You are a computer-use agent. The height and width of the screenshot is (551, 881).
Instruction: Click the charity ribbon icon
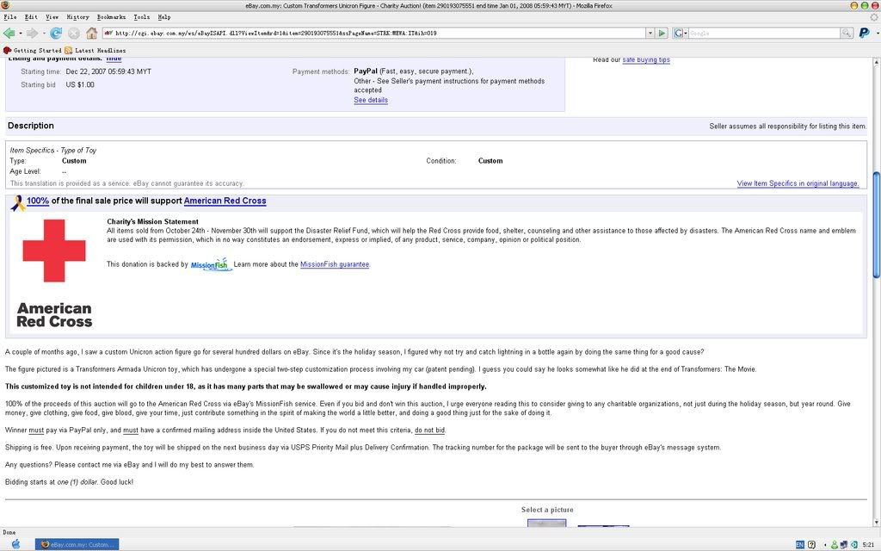tap(17, 203)
